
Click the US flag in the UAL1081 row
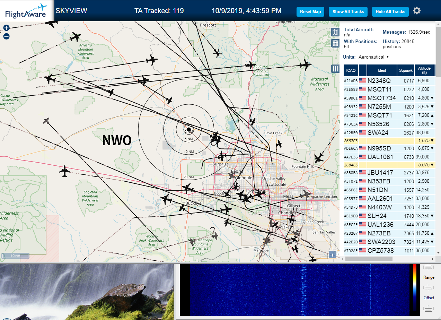point(363,157)
